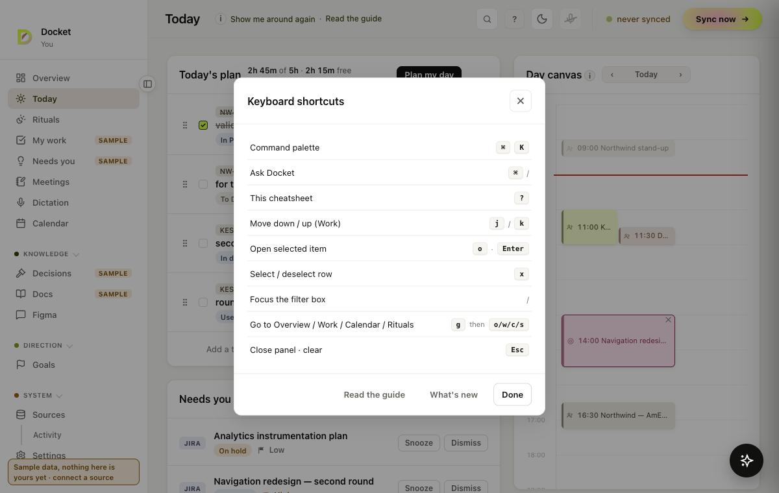This screenshot has height=493, width=779.
Task: Click the Calendar icon in sidebar
Action: [21, 223]
